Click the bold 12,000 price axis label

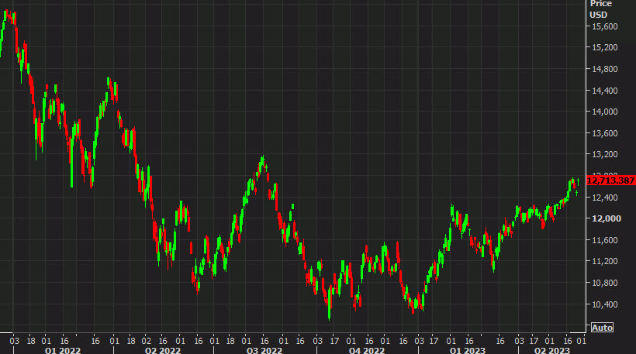pos(607,218)
